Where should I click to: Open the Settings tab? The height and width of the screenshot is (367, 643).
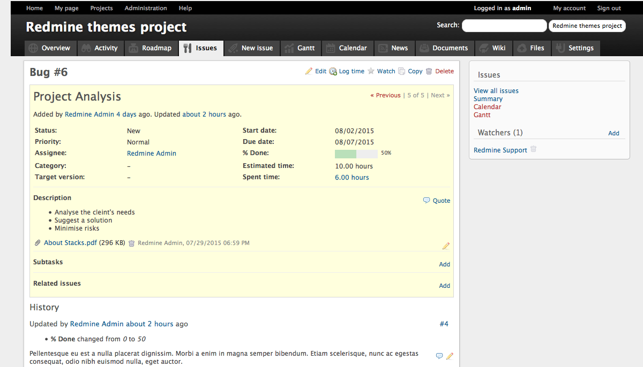point(575,48)
